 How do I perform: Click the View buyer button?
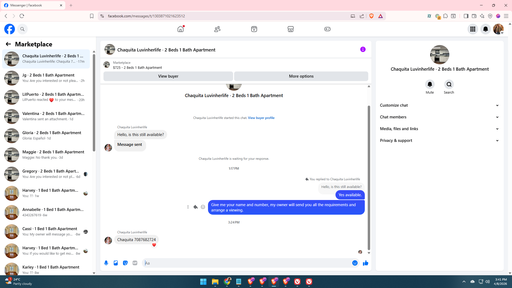pyautogui.click(x=168, y=76)
